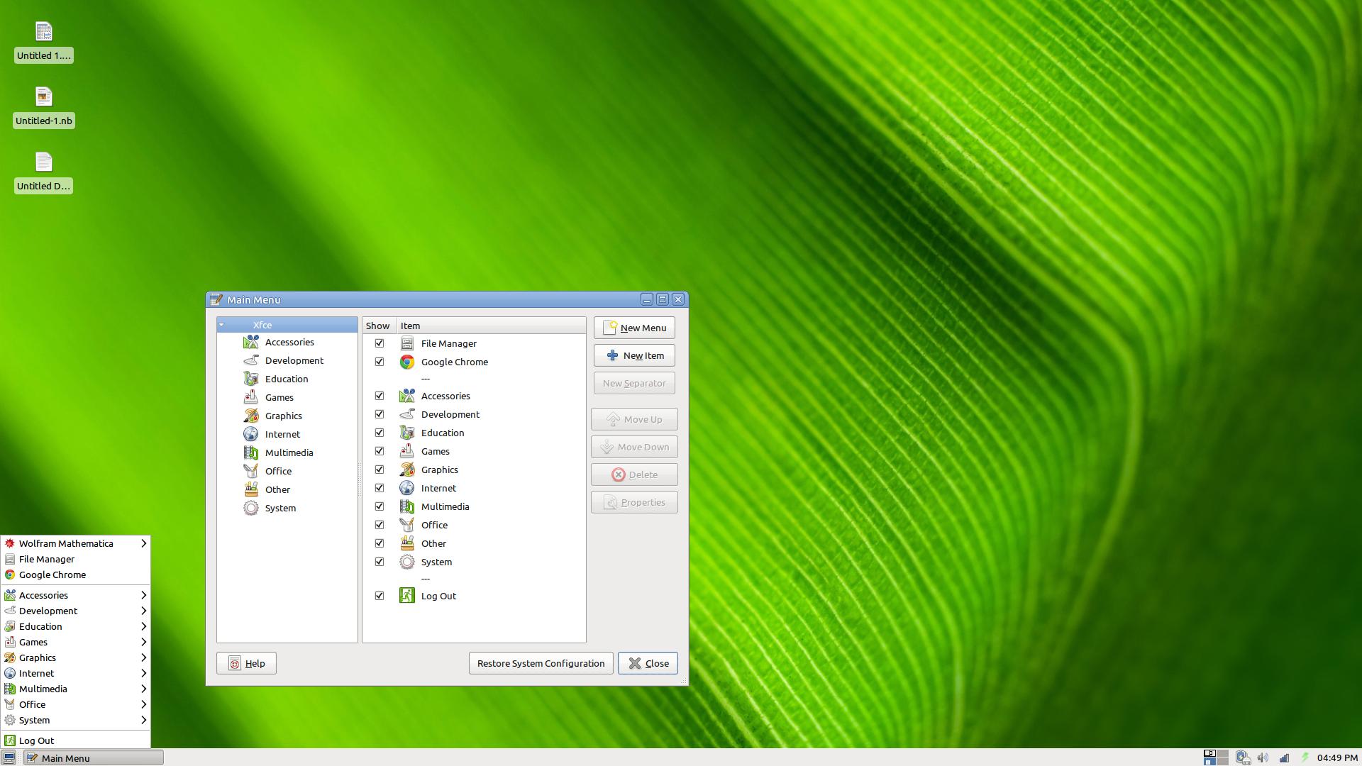Expand the Games submenu in the popup menu
The height and width of the screenshot is (766, 1362).
(144, 642)
